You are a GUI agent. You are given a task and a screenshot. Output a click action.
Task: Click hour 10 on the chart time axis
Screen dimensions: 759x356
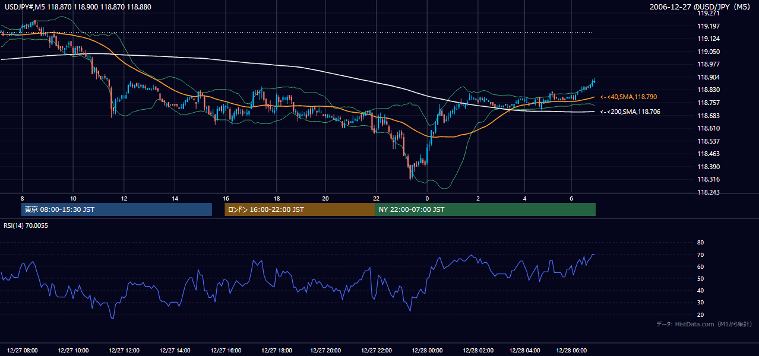[73, 198]
